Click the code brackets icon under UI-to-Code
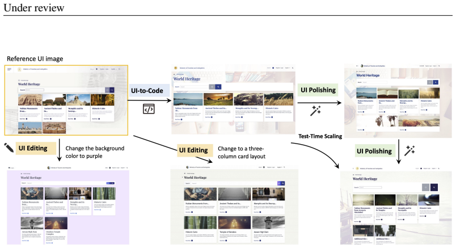The image size is (456, 248). [149, 109]
